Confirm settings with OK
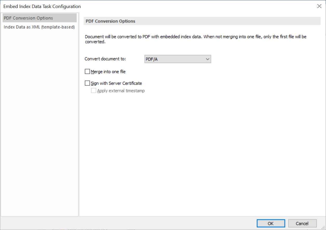The image size is (326, 230). click(x=271, y=223)
